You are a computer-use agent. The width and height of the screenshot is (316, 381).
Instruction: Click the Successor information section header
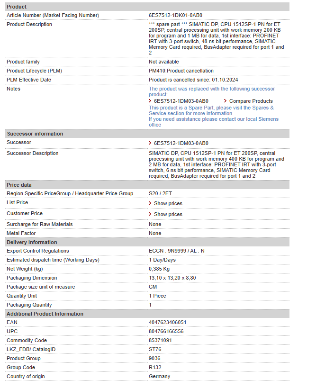[x=35, y=134]
